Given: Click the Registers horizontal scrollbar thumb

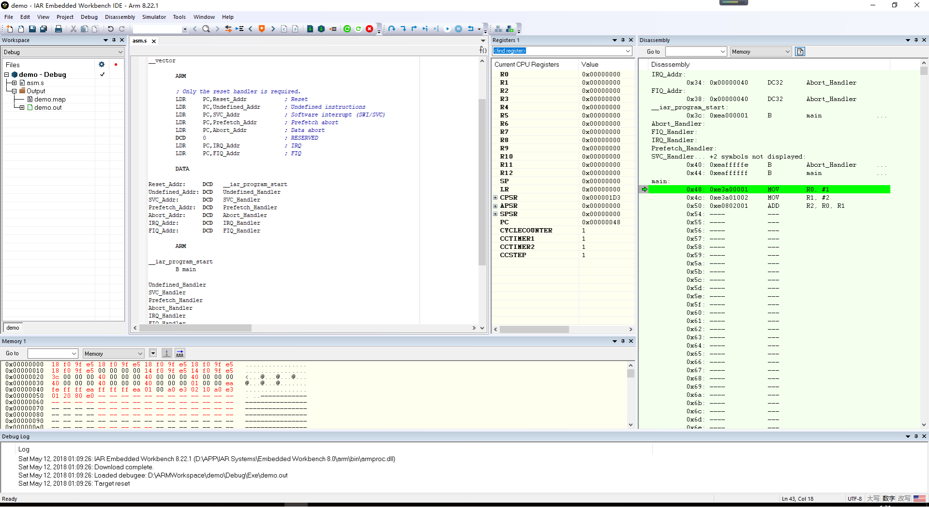Looking at the screenshot, I should (x=534, y=329).
